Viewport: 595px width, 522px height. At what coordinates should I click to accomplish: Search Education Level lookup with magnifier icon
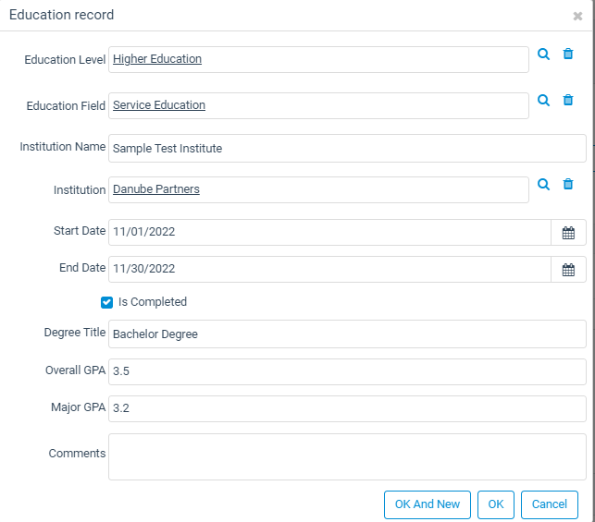pos(543,55)
